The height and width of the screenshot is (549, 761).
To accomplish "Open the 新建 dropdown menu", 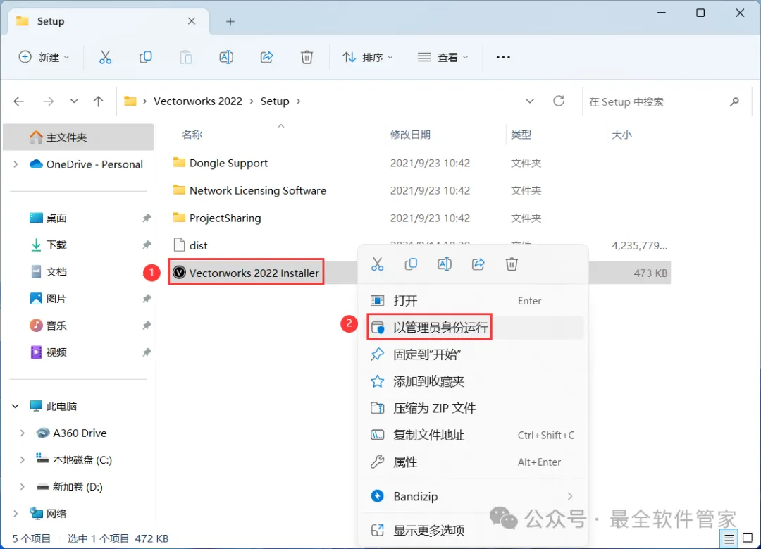I will (44, 57).
